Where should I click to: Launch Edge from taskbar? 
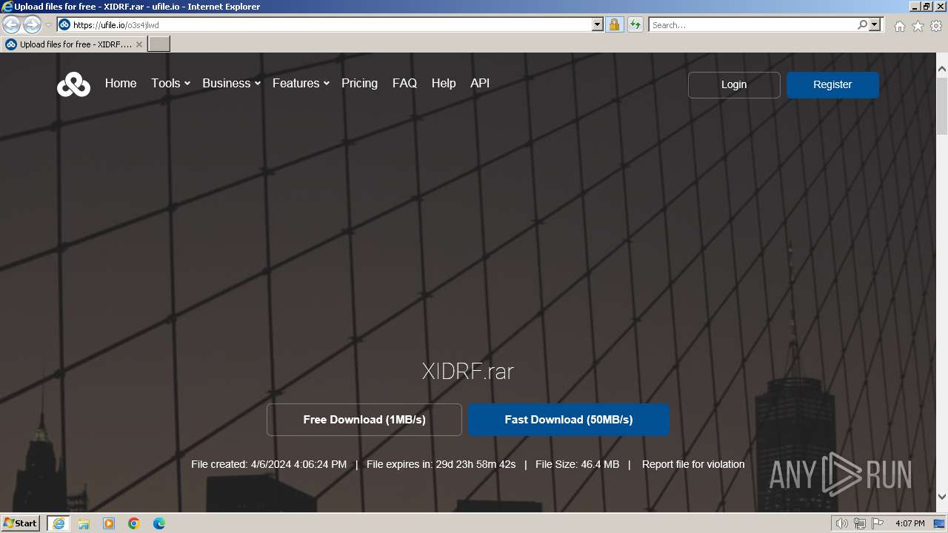(x=159, y=523)
